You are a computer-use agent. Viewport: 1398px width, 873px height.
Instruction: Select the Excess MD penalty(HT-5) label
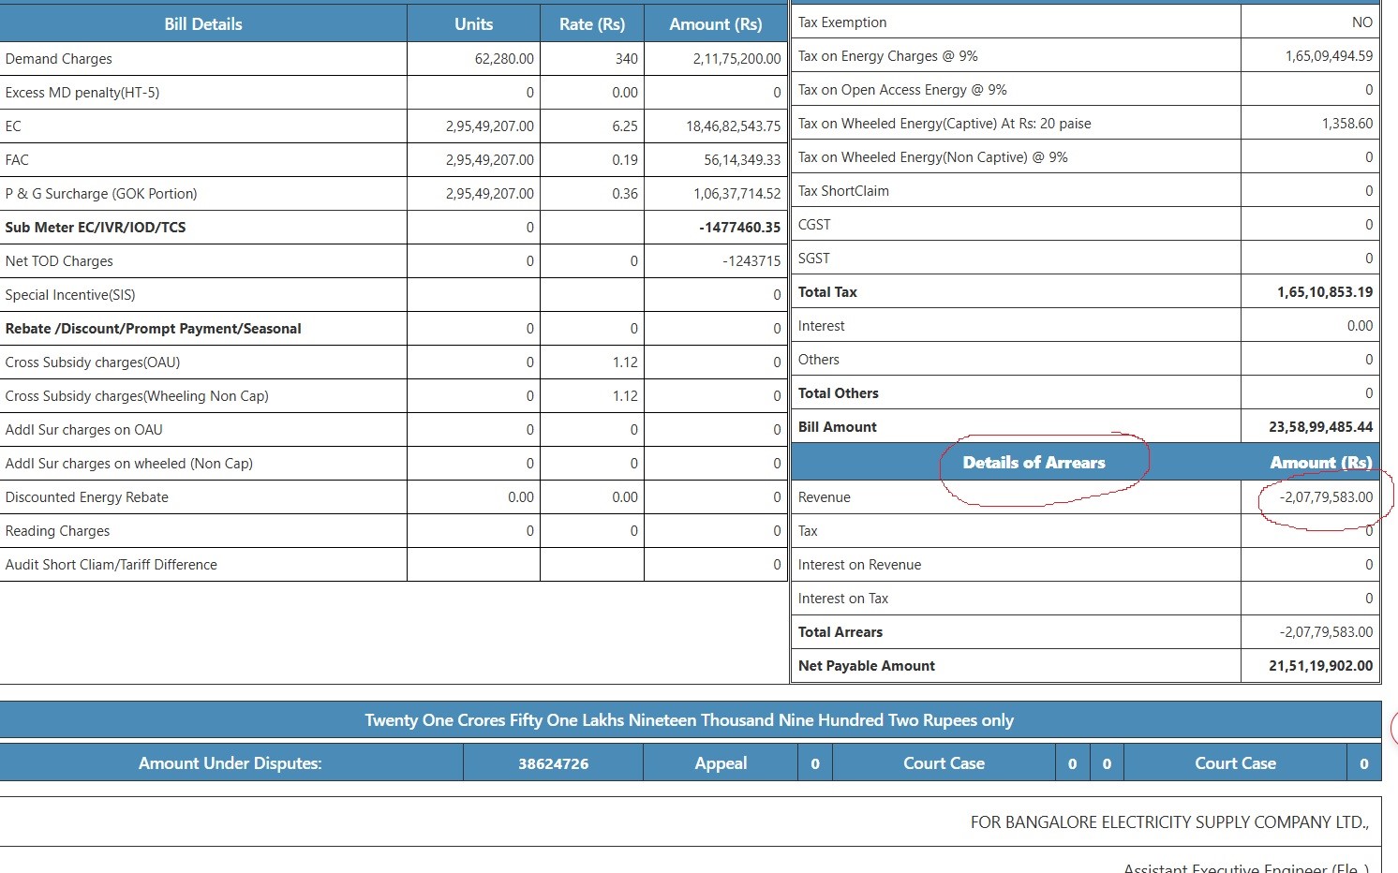click(82, 93)
